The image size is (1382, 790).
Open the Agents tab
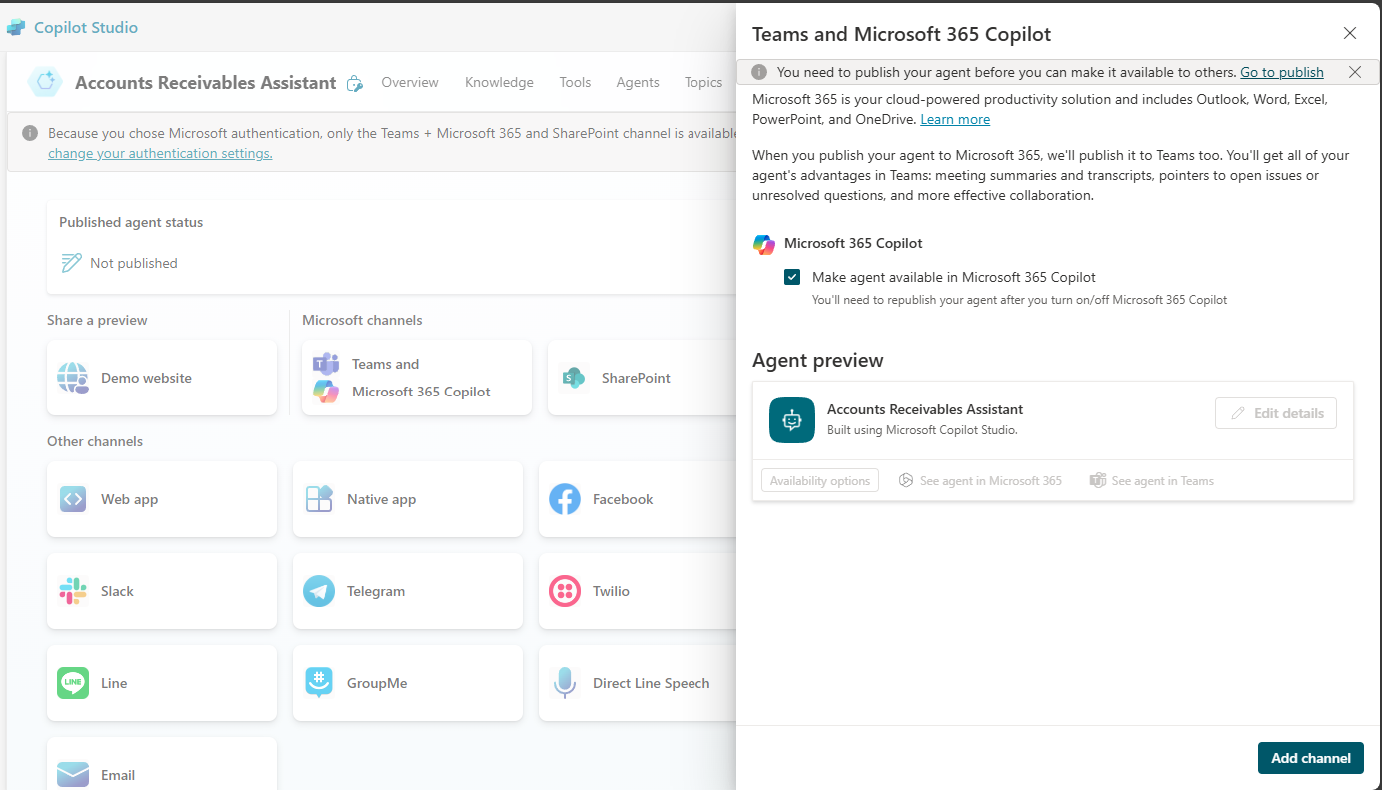[637, 82]
